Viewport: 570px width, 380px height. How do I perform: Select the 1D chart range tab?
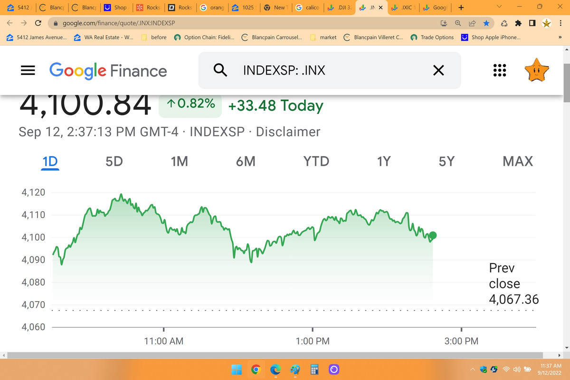[50, 161]
